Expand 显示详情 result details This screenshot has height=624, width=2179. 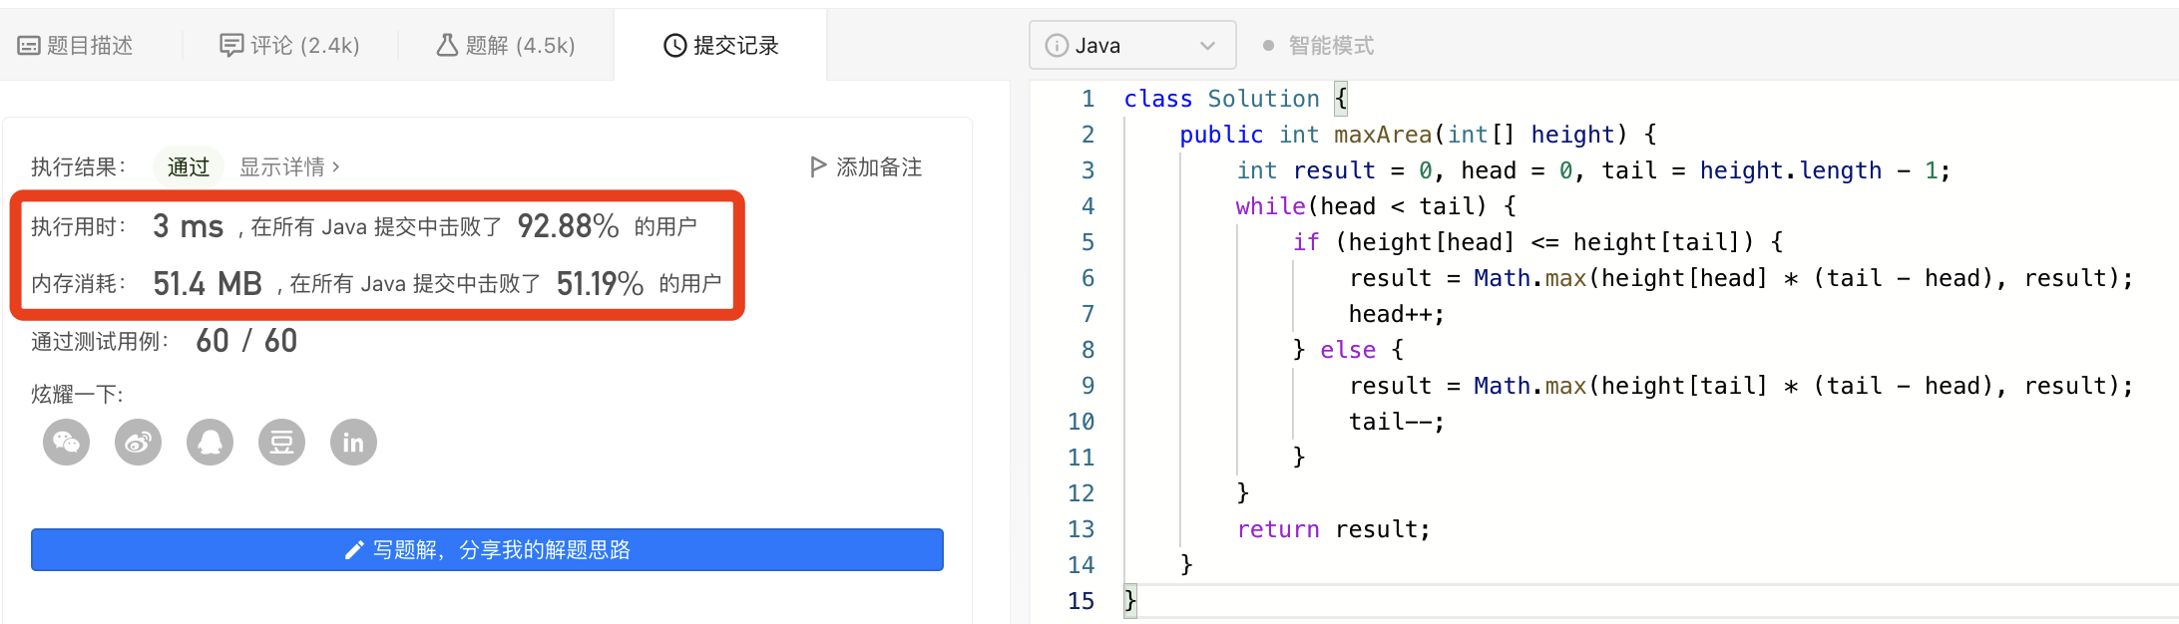tap(289, 166)
